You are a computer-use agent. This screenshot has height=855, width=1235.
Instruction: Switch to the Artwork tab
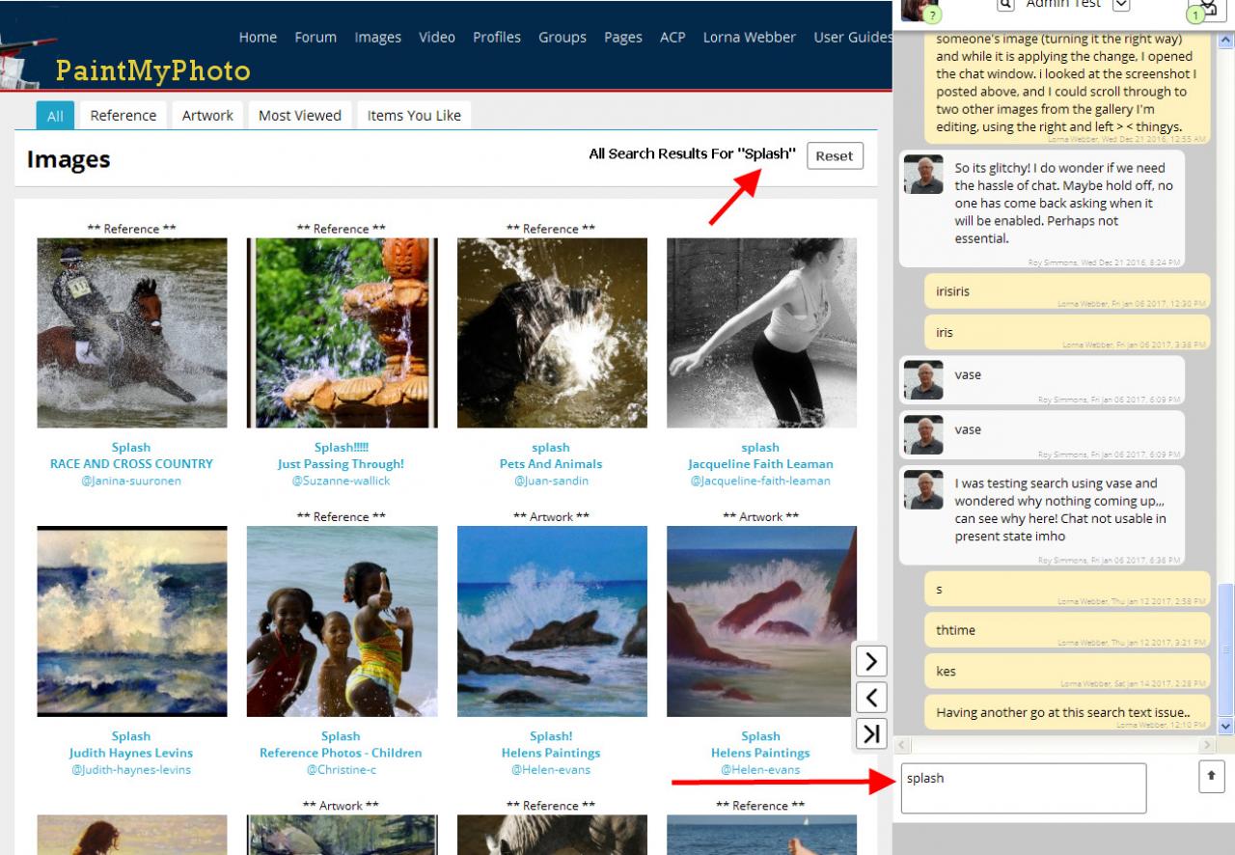click(x=207, y=115)
